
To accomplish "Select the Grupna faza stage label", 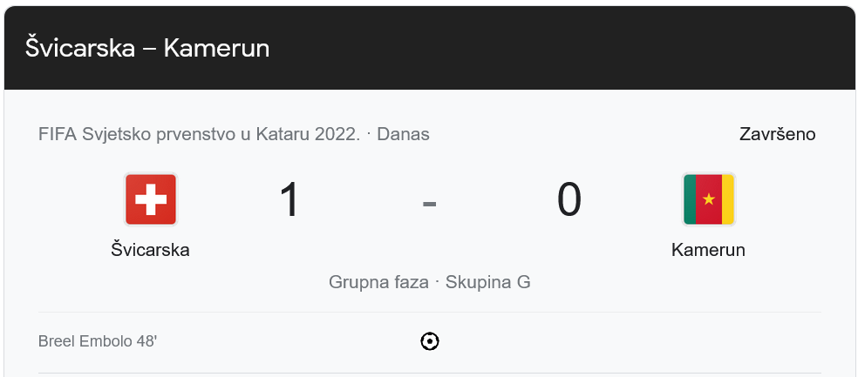I will (x=378, y=282).
